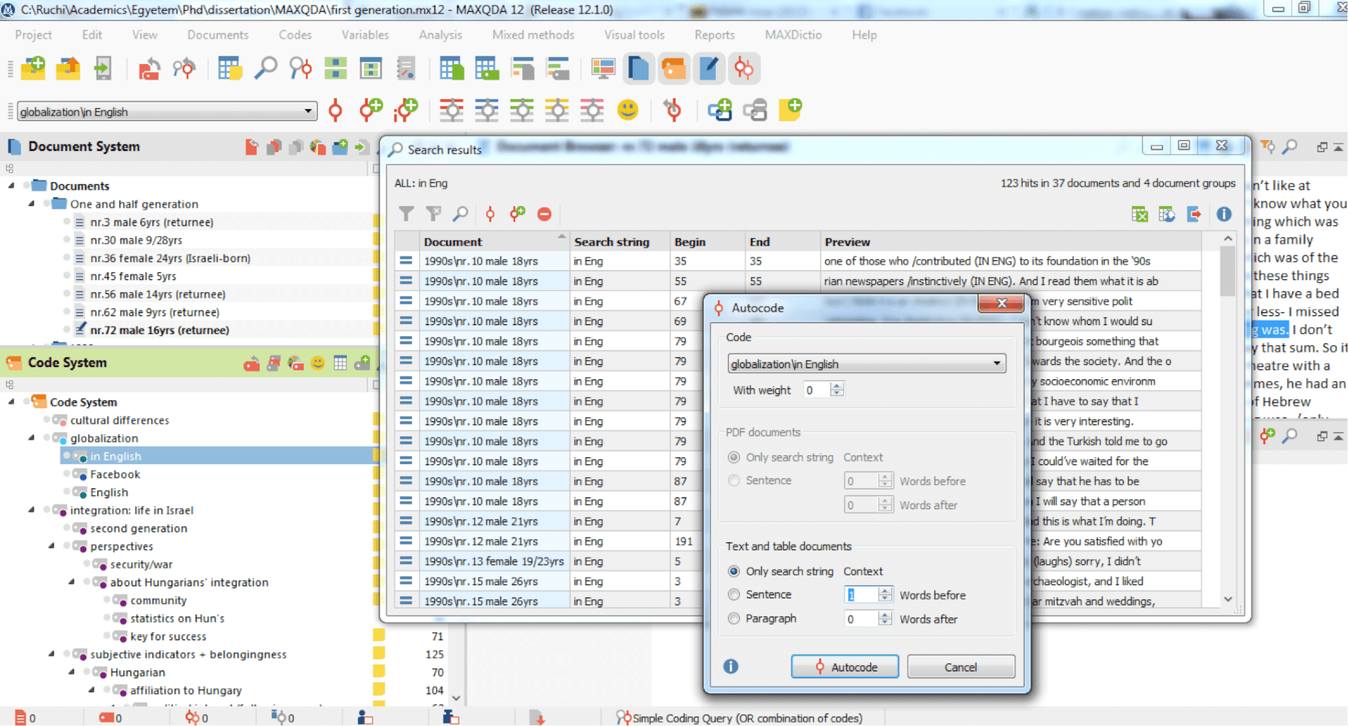Click the Open Project folder icon
This screenshot has height=726, width=1348.
pos(68,69)
